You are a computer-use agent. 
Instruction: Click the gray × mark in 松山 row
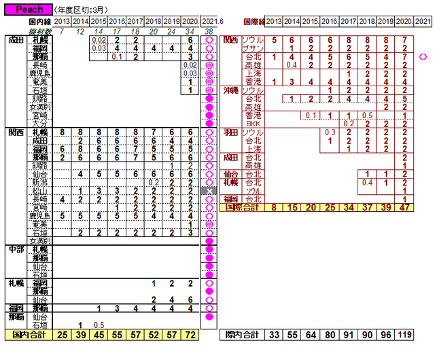point(209,191)
